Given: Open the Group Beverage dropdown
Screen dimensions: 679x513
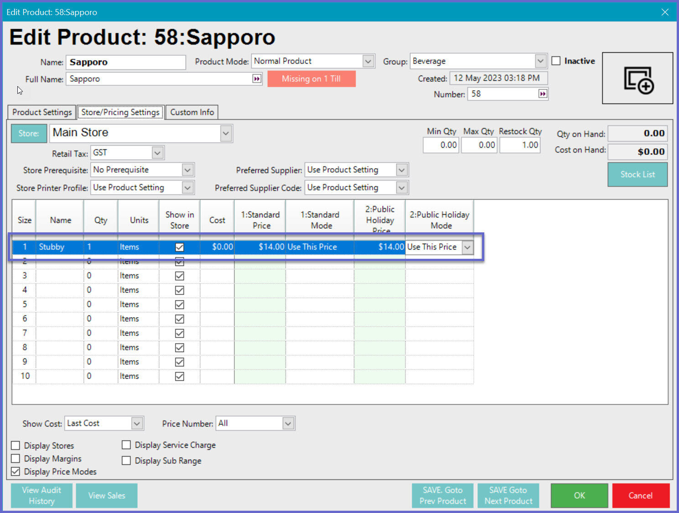Looking at the screenshot, I should pos(540,61).
